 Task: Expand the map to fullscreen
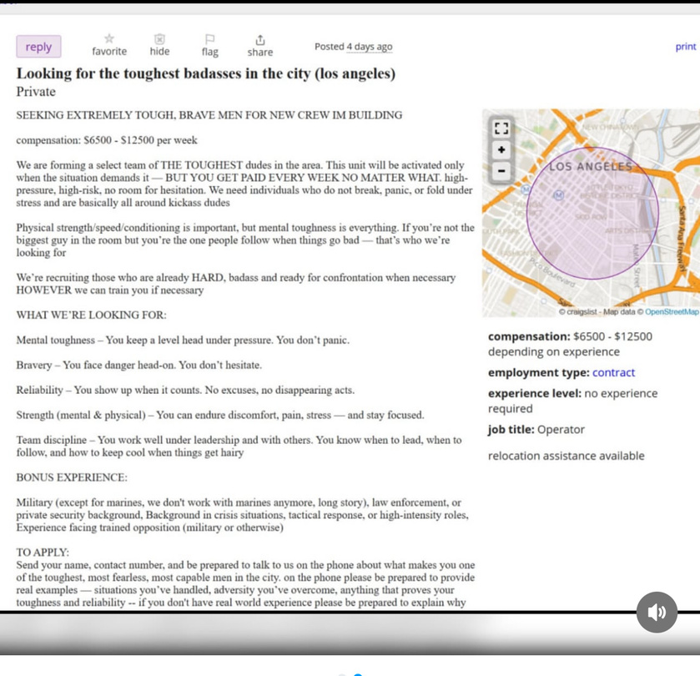pos(501,129)
